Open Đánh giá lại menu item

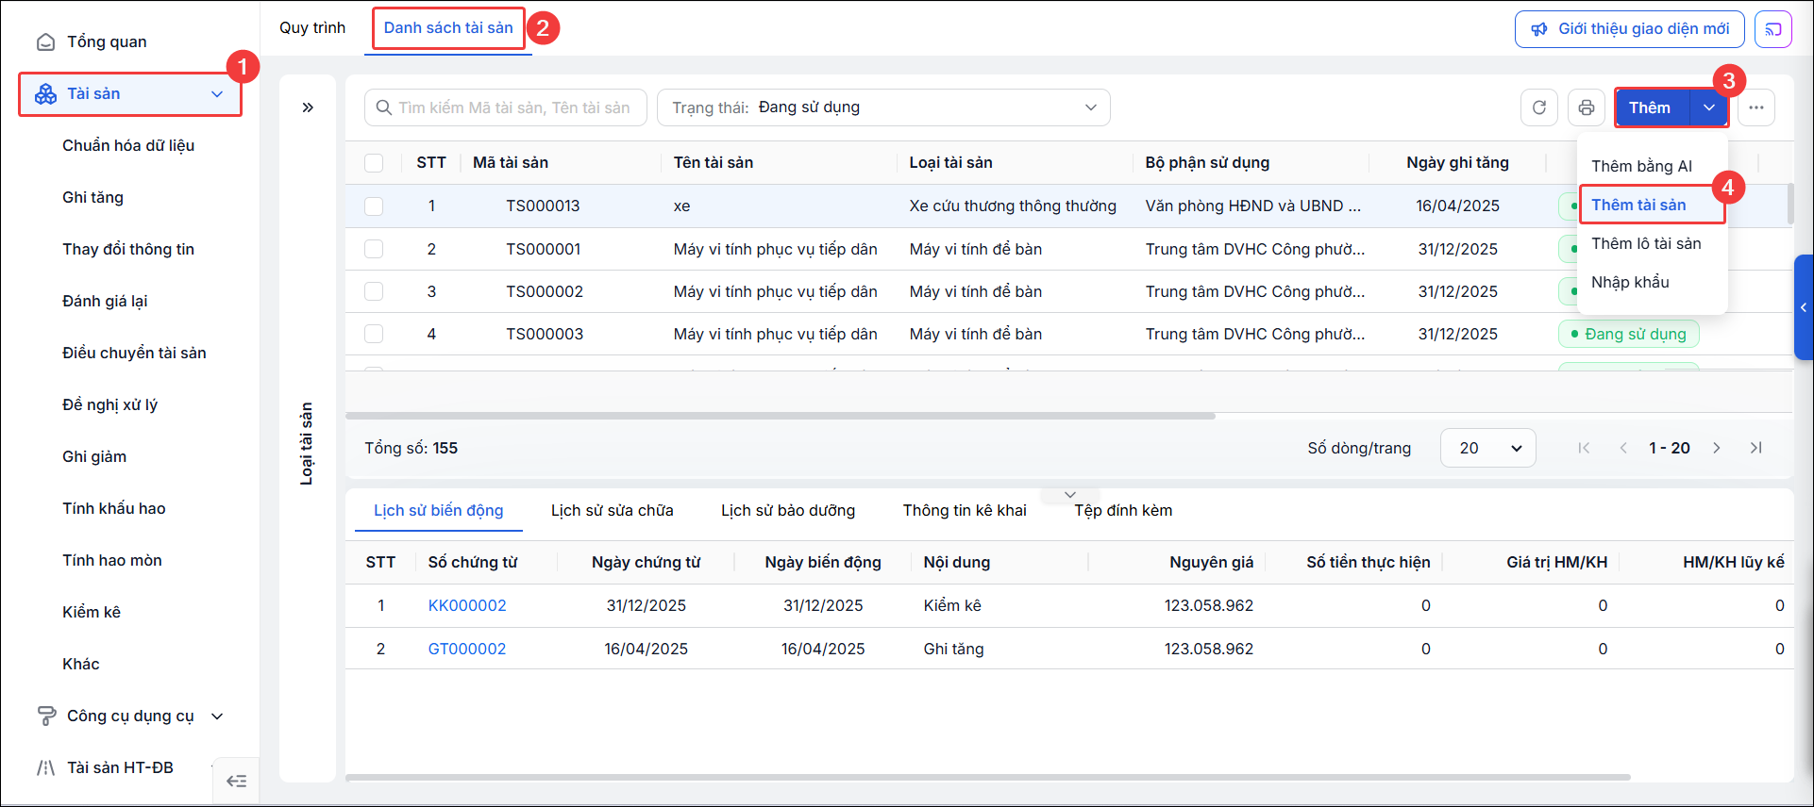[105, 301]
